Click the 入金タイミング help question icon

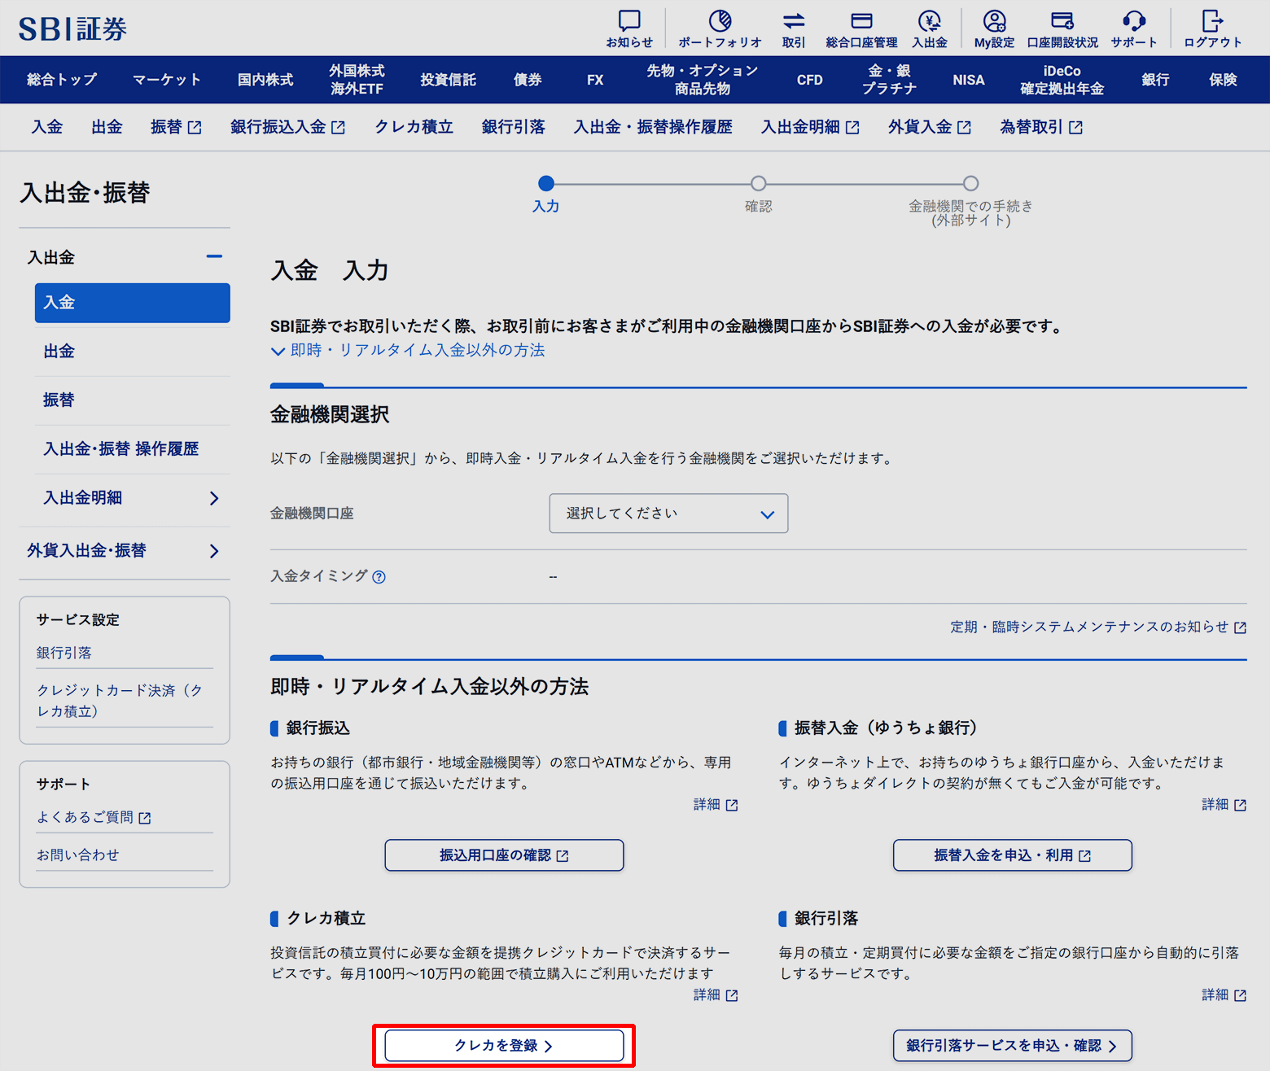pos(379,577)
